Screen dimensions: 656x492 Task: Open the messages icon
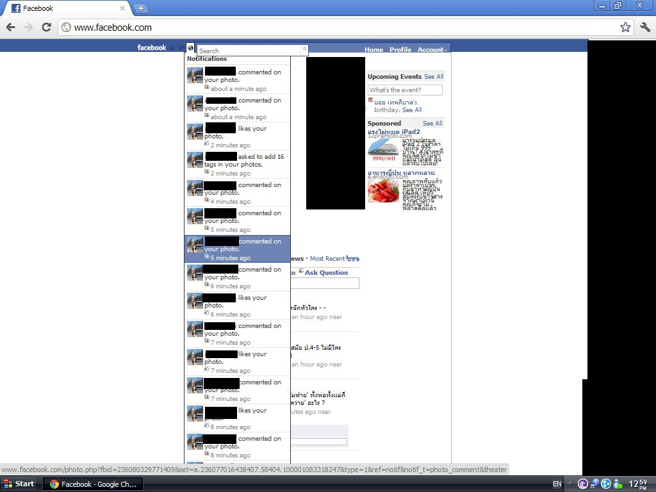click(181, 47)
